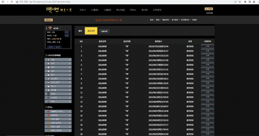Open the browser extensions puzzle icon
This screenshot has height=136, width=259.
pos(245,2)
